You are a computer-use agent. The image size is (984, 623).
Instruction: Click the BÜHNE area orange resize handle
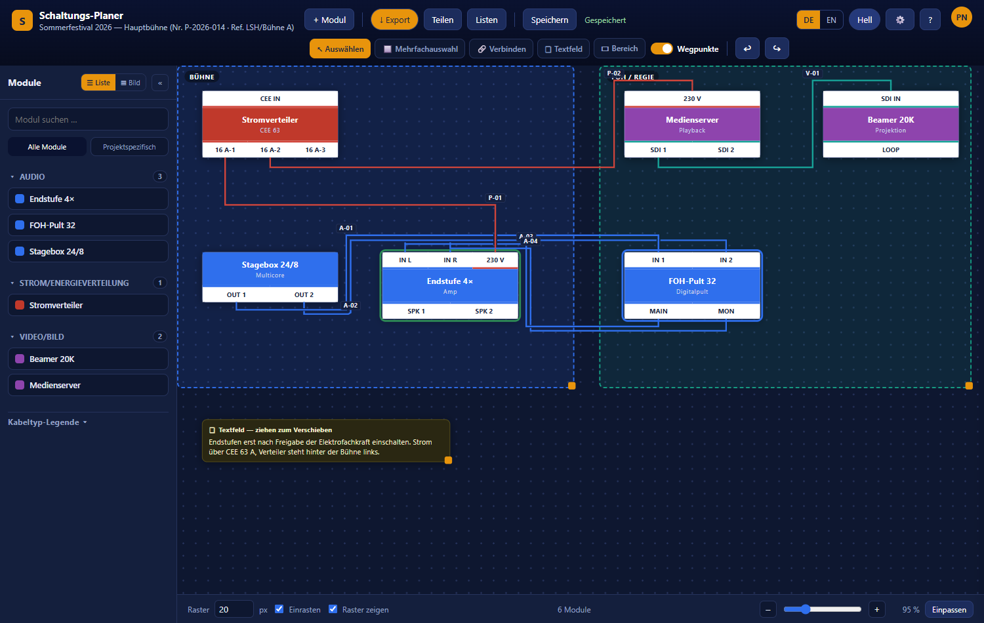coord(572,386)
